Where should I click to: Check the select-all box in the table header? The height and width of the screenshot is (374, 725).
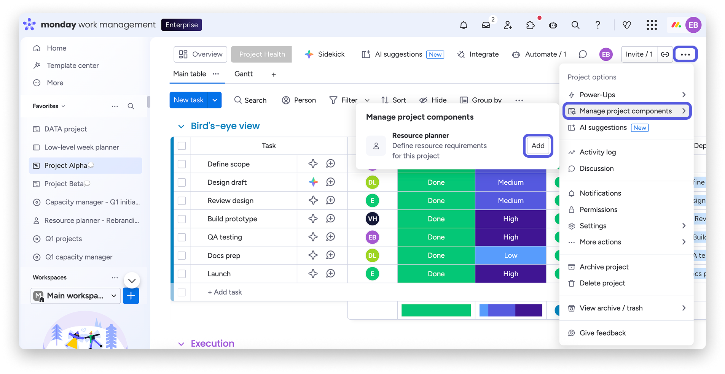182,146
